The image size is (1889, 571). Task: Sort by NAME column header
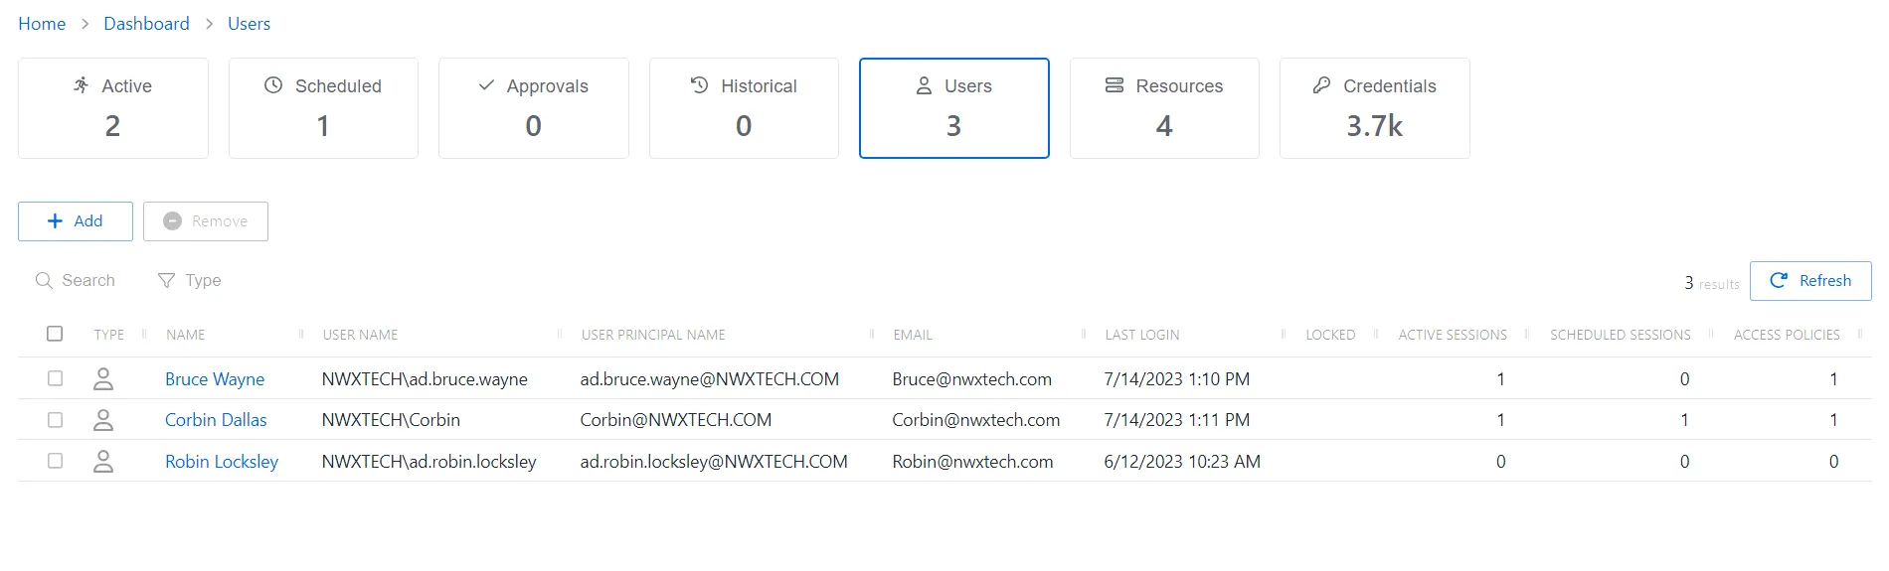coord(186,335)
